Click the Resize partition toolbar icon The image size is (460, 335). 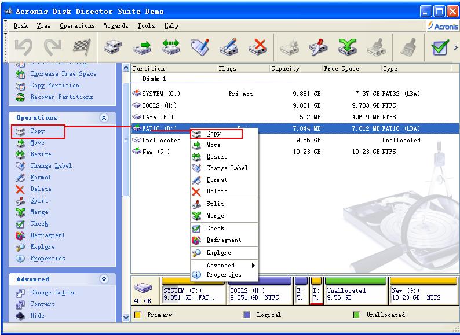pos(170,47)
